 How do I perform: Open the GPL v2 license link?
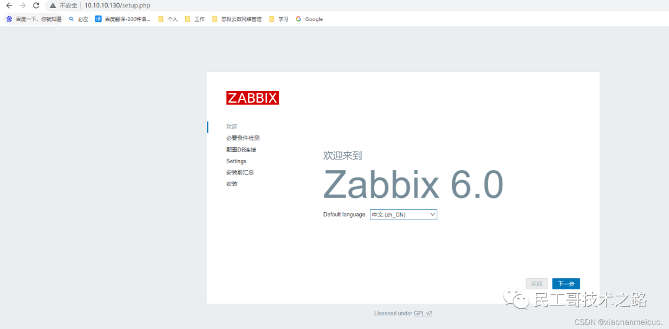(x=423, y=314)
